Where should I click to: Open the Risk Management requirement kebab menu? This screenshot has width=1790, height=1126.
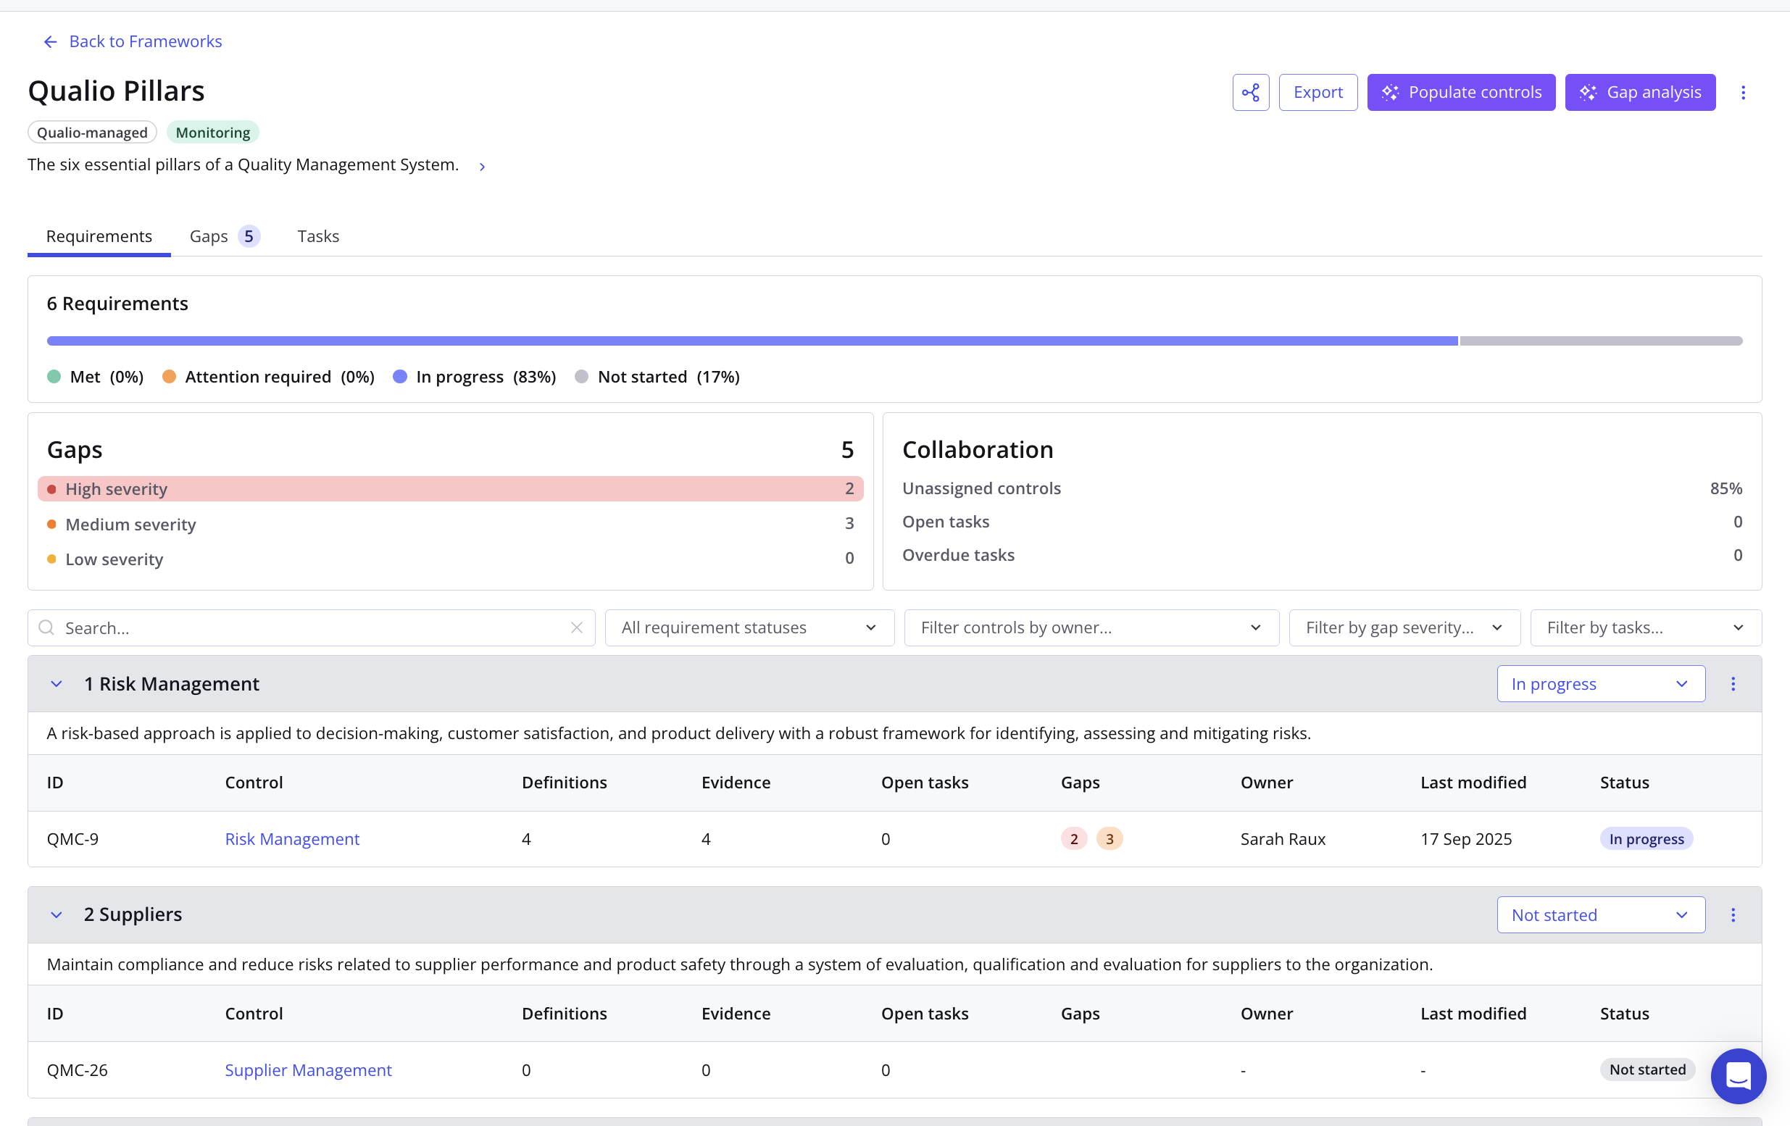1733,684
